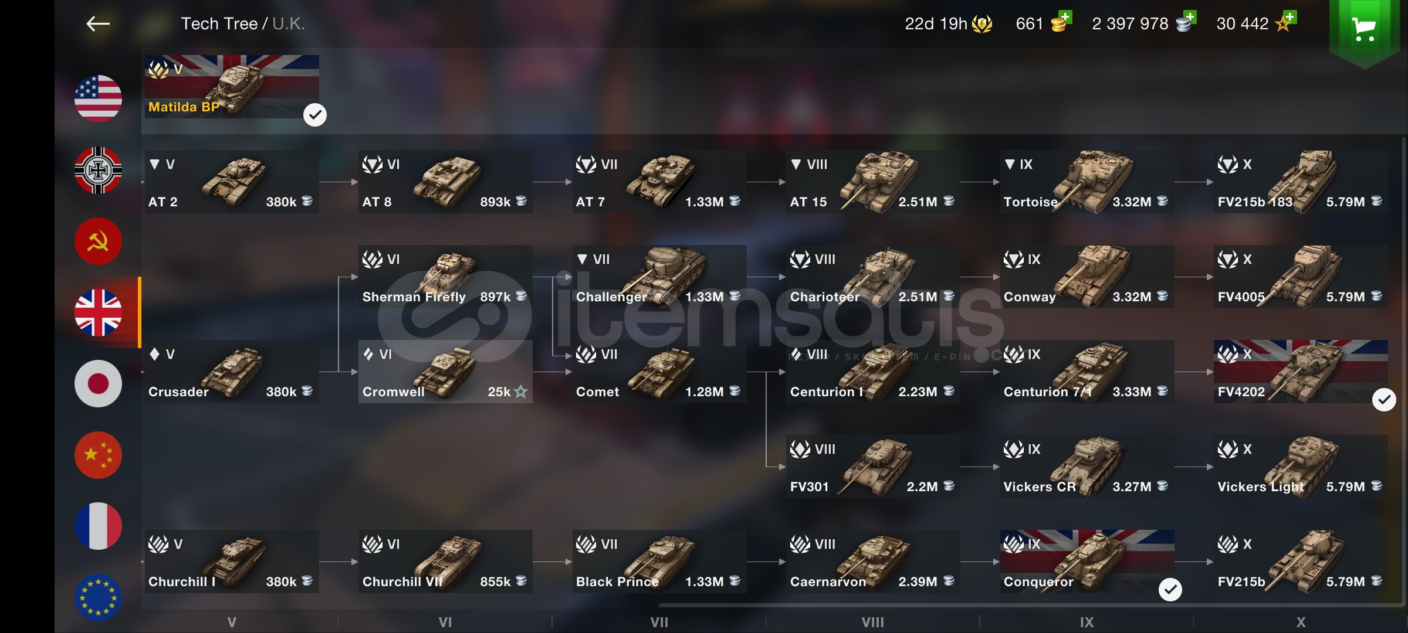This screenshot has width=1408, height=633.
Task: Select the Germany nation flag
Action: (98, 170)
